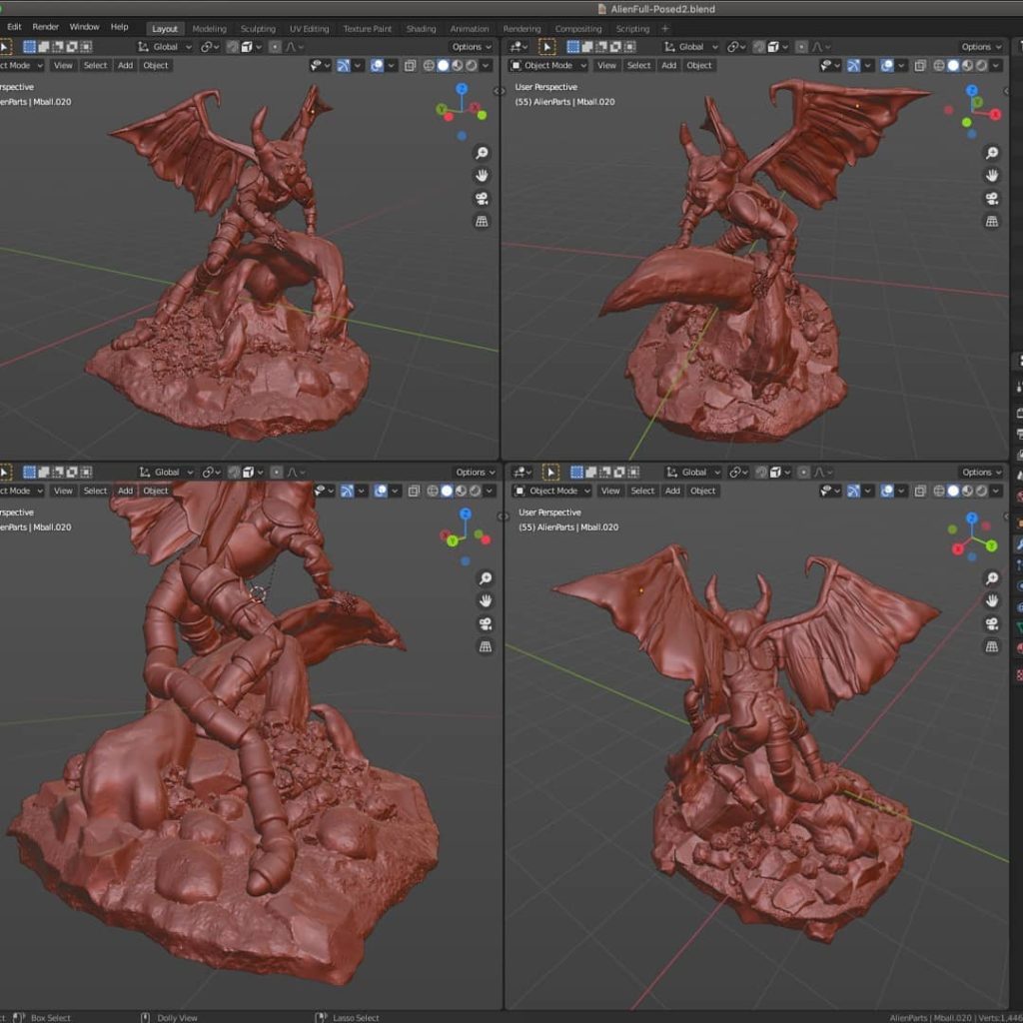Image resolution: width=1023 pixels, height=1023 pixels.
Task: Open the Add menu in bottom-right viewport
Action: coord(672,491)
